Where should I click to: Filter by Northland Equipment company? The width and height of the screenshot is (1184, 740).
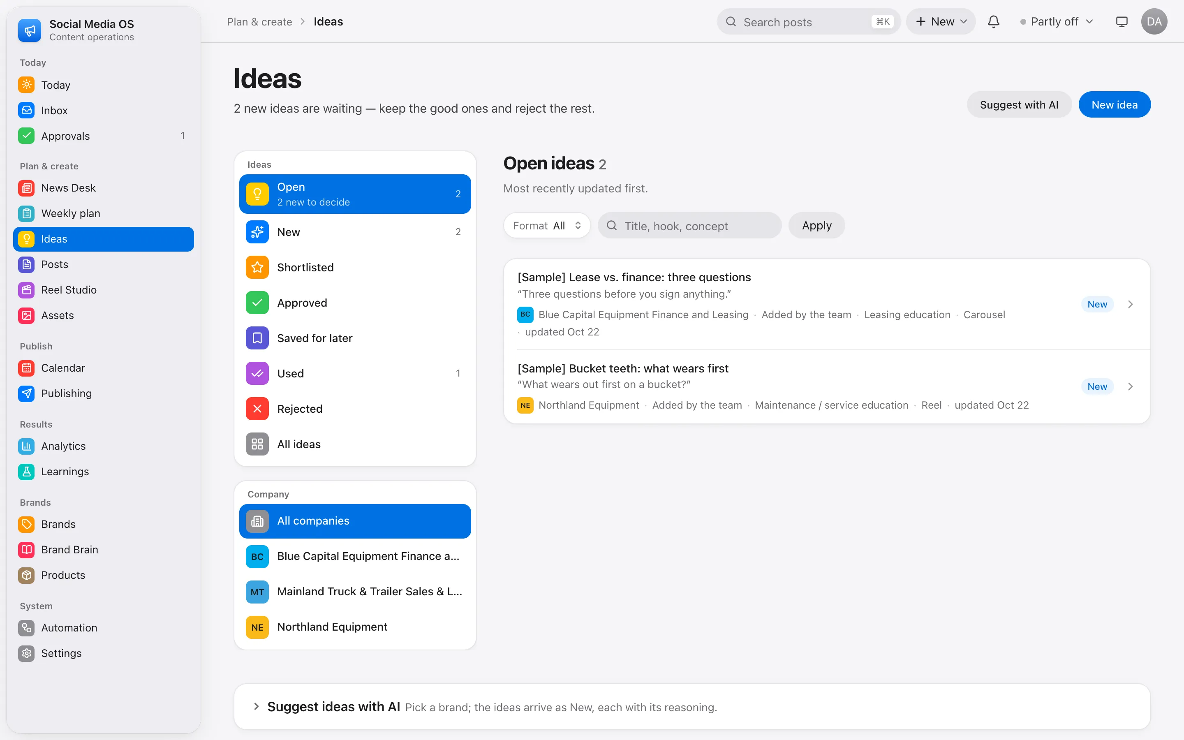tap(355, 627)
